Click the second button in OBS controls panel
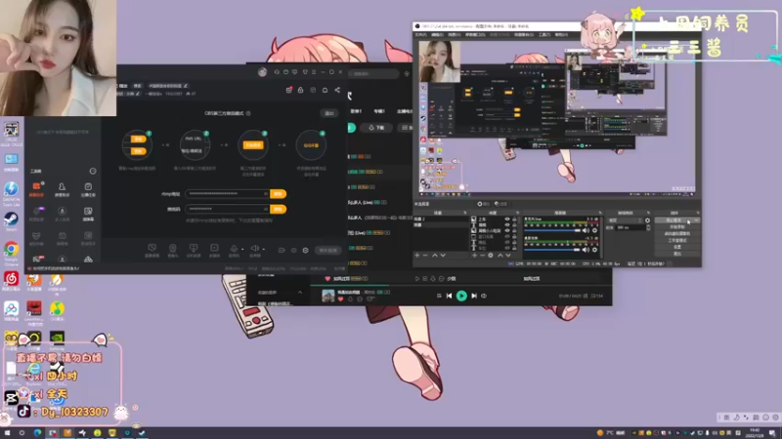This screenshot has width=782, height=439. pyautogui.click(x=677, y=227)
